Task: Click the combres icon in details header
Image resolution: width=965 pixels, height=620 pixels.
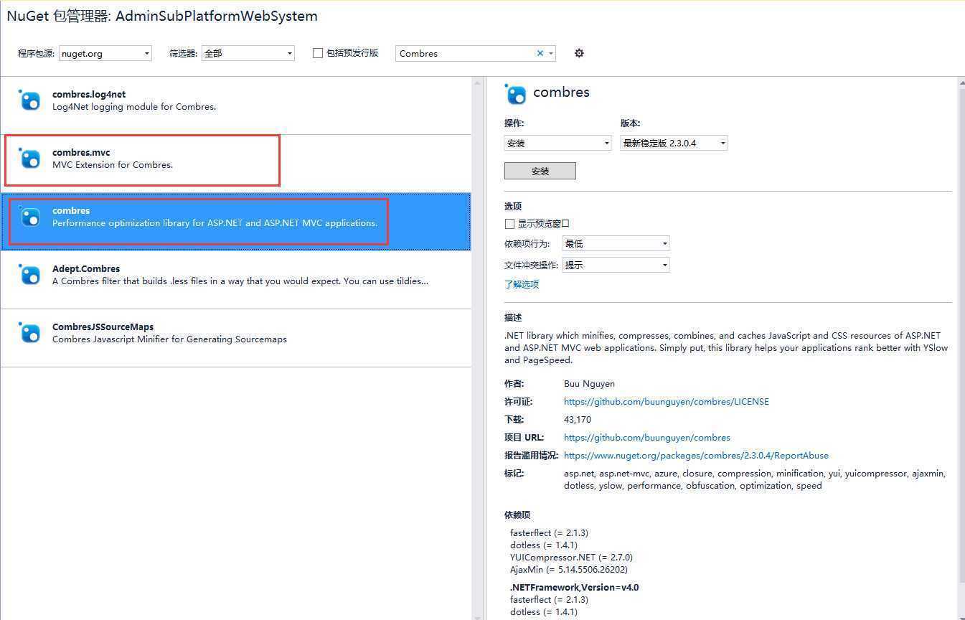Action: pos(515,93)
